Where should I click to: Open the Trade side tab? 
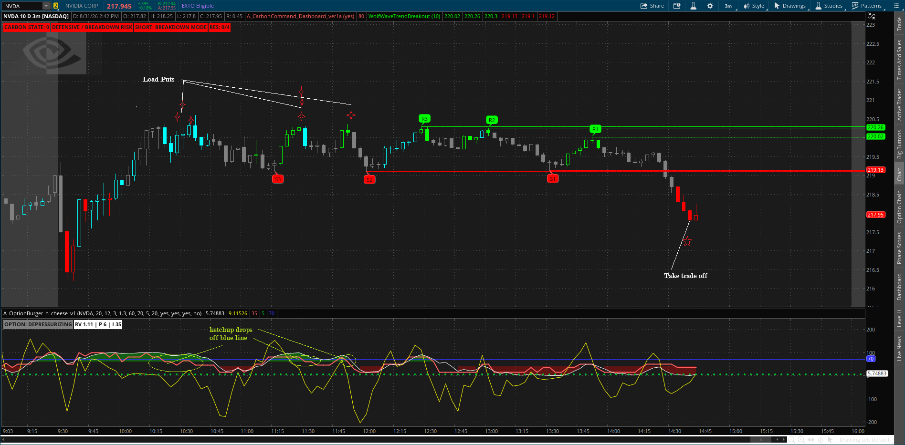coord(899,24)
